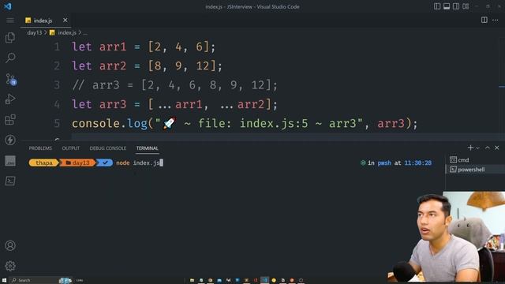Open the hamburger application menu
The height and width of the screenshot is (284, 505).
coord(10,21)
